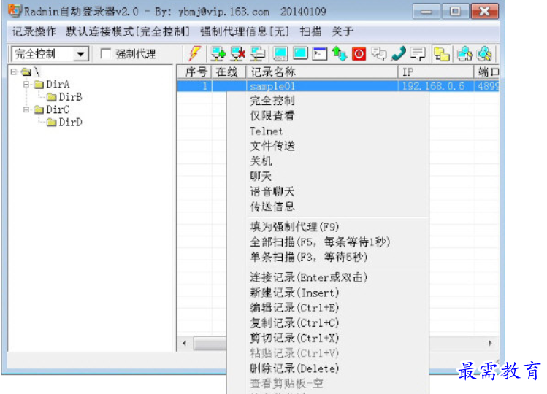
Task: Open the 默认连接模式[完全控制] menu
Action: coord(128,31)
